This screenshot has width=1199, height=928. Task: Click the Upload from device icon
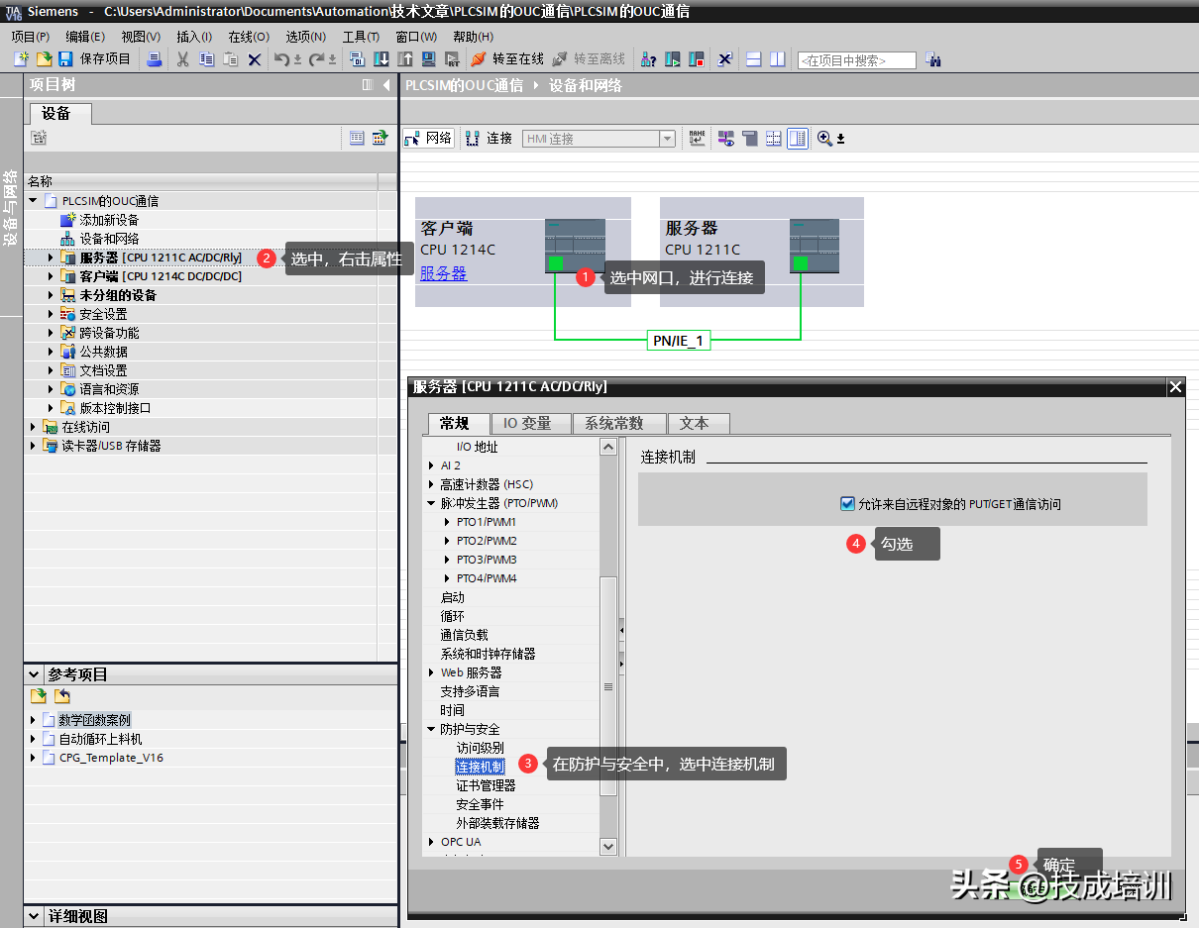404,59
